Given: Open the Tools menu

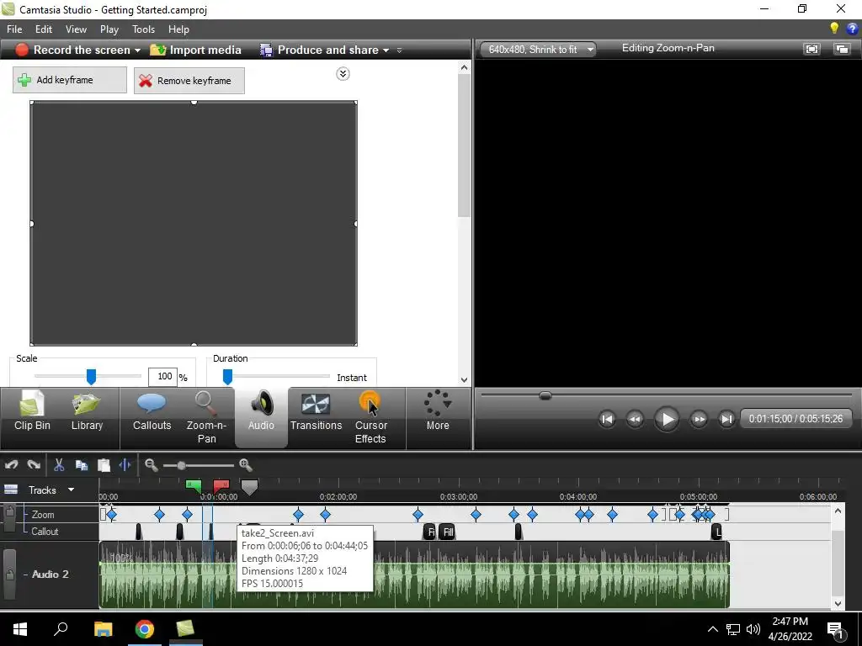Looking at the screenshot, I should coord(143,29).
